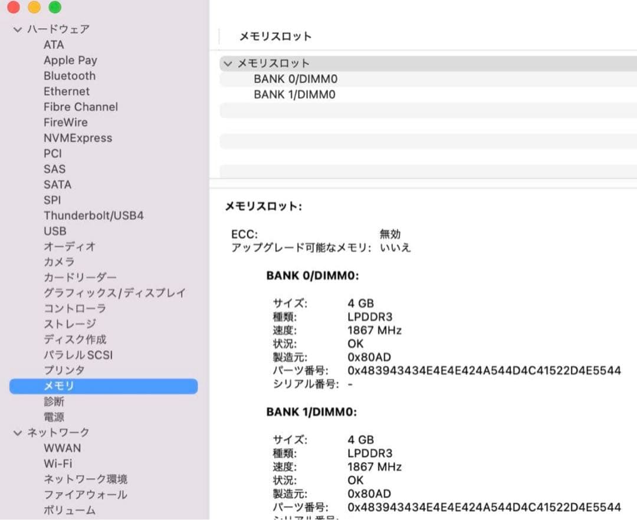637x520 pixels.
Task: Select BANK 1/DIMM0 row in list
Action: click(295, 94)
